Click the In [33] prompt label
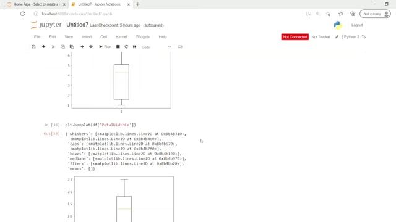 [53, 125]
